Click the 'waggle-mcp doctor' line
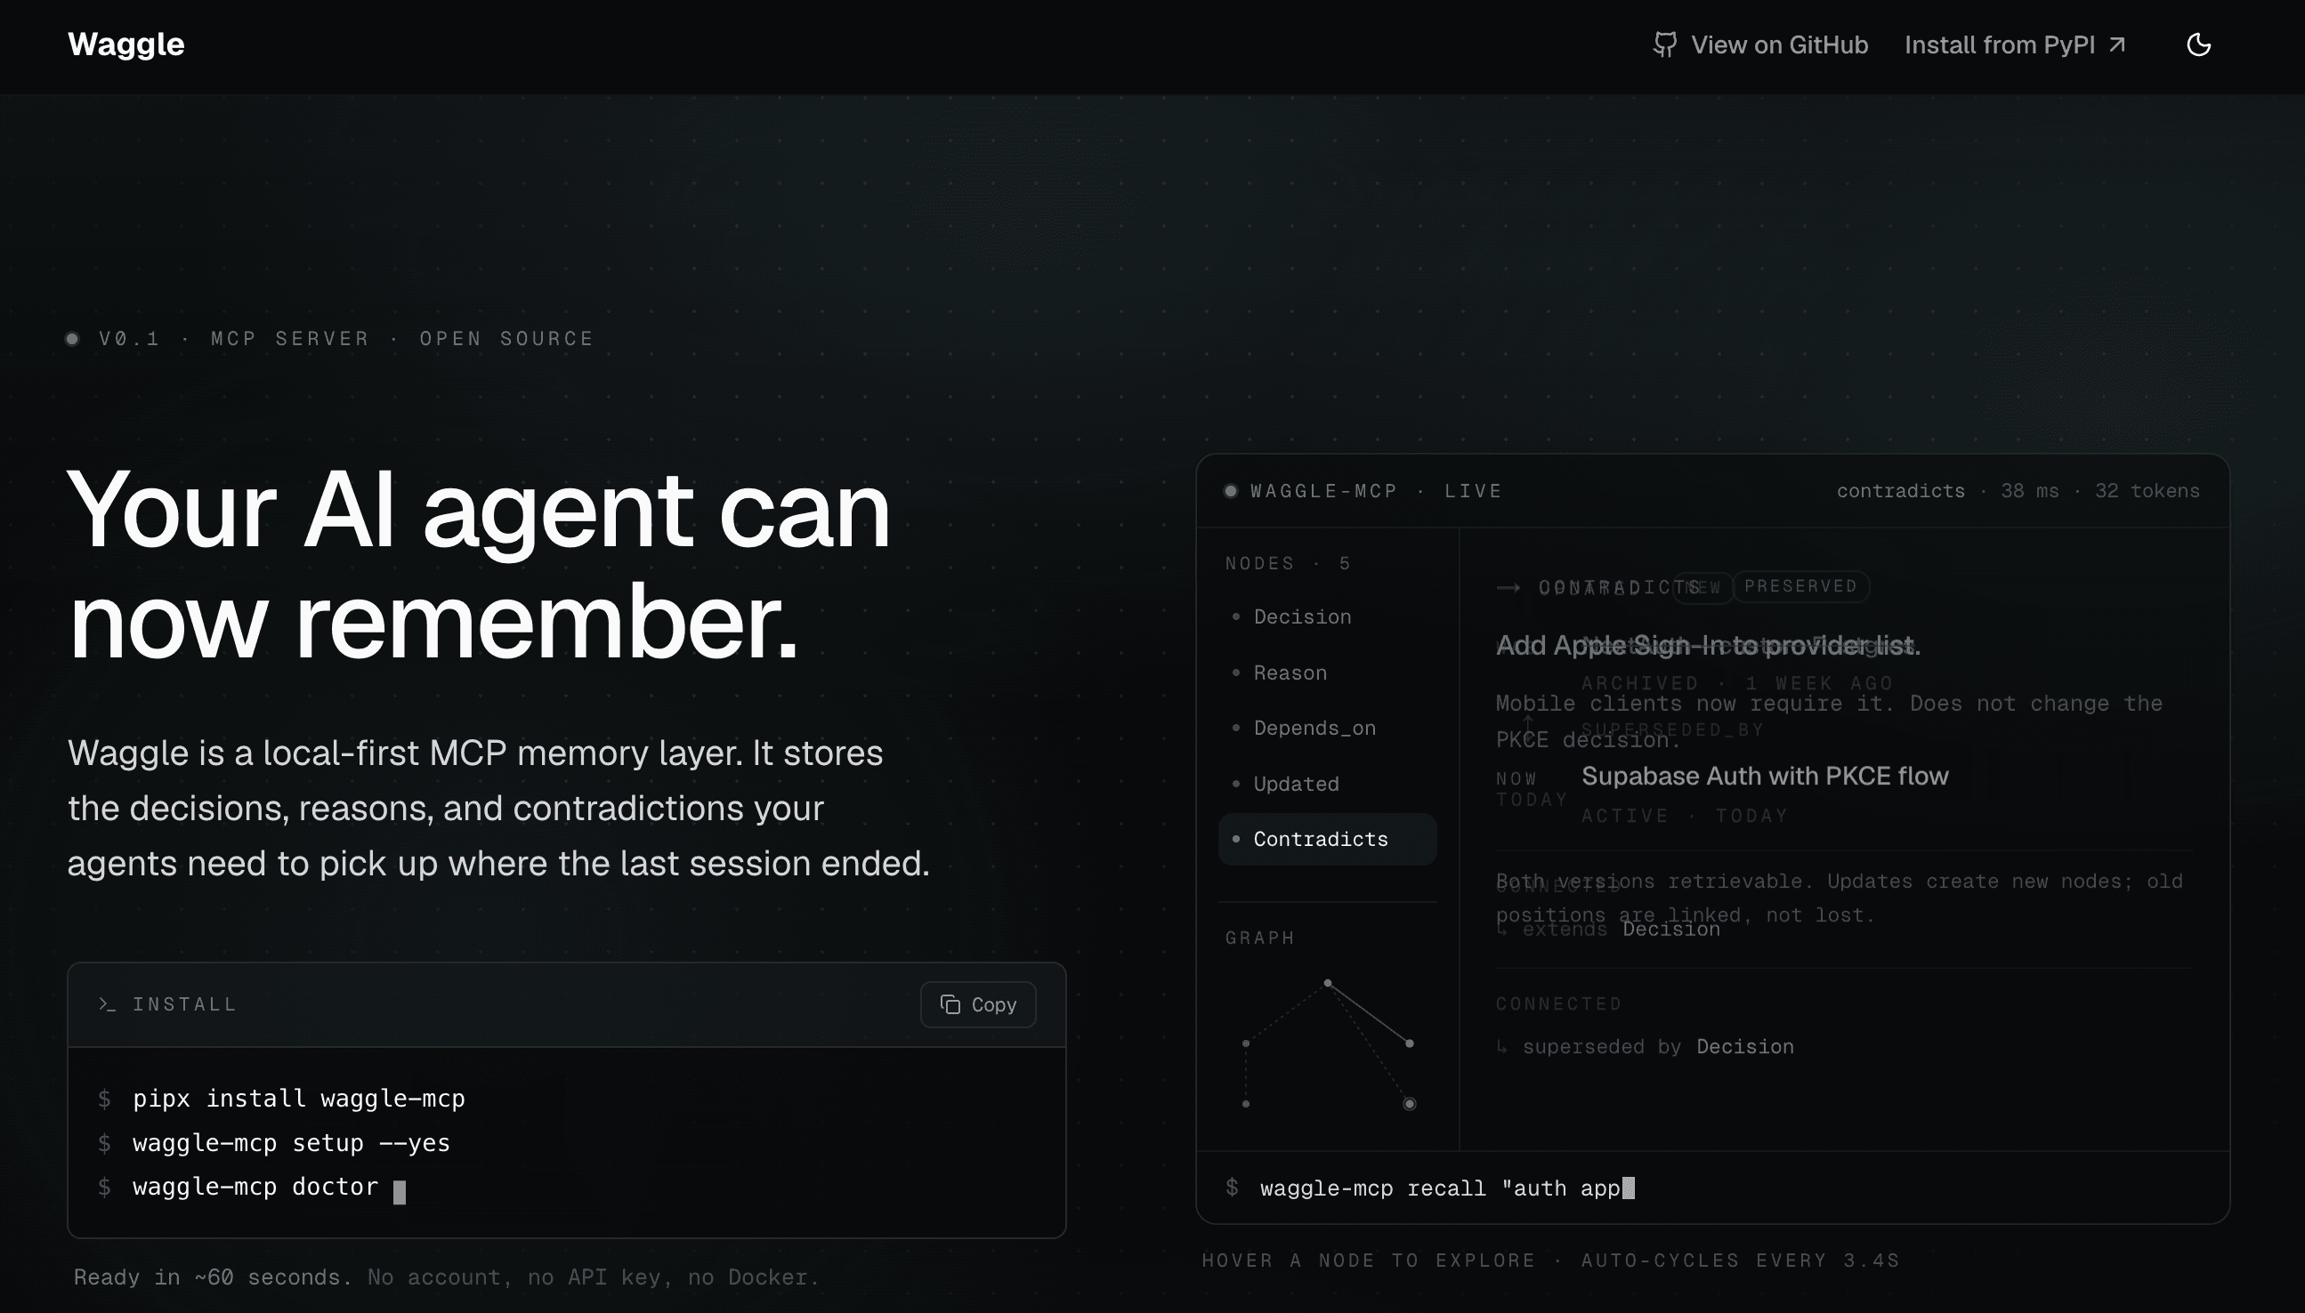This screenshot has width=2305, height=1313. click(x=255, y=1187)
